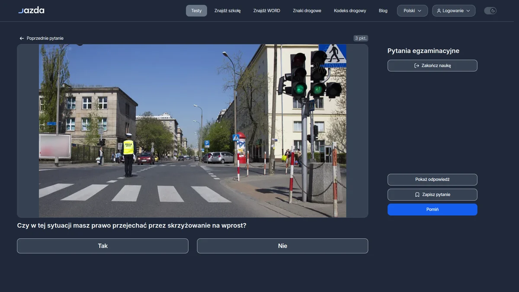
Task: Skip question with Pomiń button
Action: [432, 209]
